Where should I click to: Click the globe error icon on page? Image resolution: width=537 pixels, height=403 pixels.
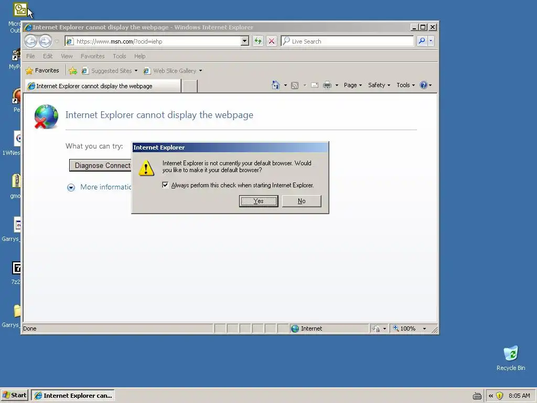click(x=46, y=116)
